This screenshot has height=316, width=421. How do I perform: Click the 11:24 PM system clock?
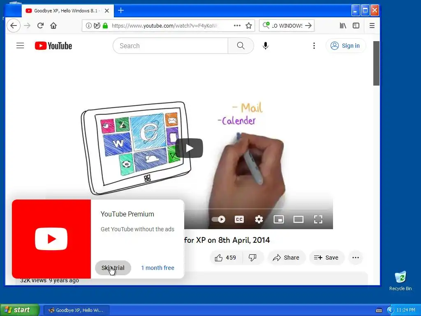pyautogui.click(x=406, y=310)
